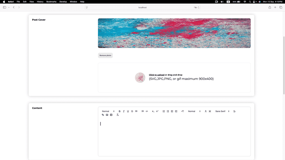Open the Edit menu
285x160 pixels.
point(25,2)
